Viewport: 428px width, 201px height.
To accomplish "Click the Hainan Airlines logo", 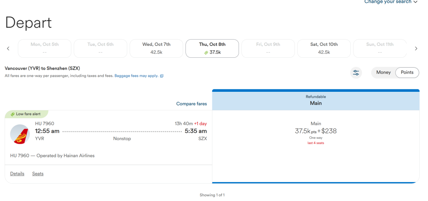I will [x=20, y=134].
